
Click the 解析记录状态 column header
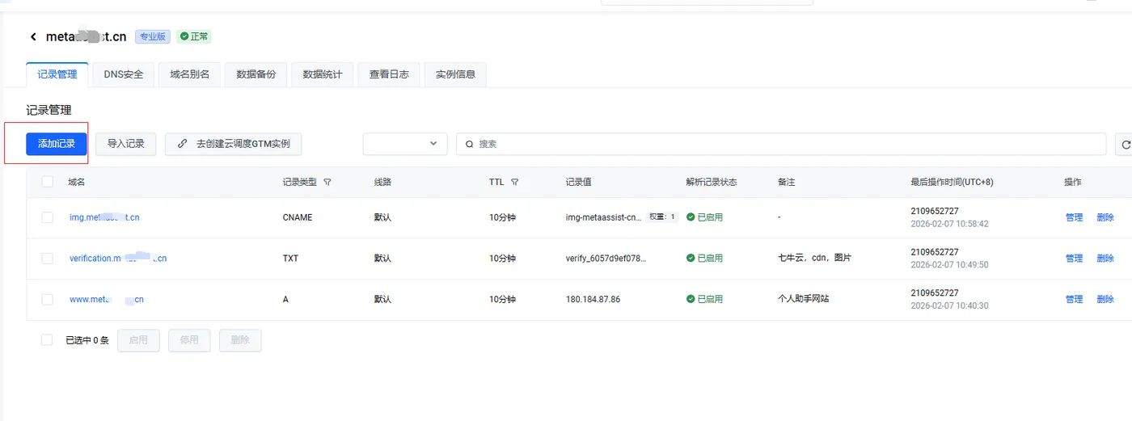(712, 183)
